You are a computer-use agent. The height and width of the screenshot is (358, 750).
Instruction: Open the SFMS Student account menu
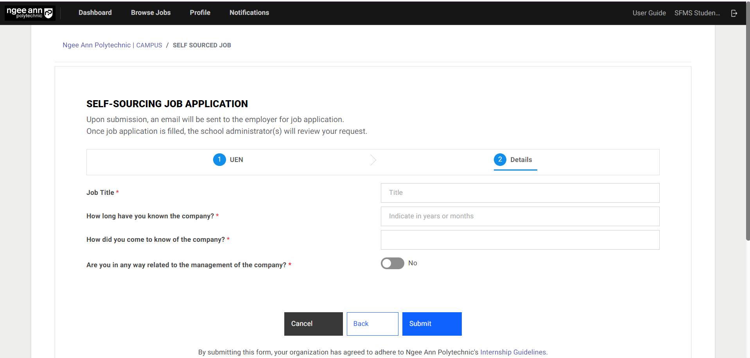pyautogui.click(x=697, y=13)
